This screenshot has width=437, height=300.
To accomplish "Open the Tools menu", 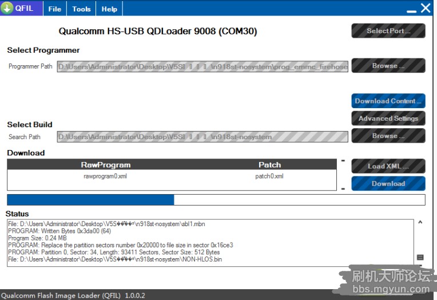I will click(81, 9).
